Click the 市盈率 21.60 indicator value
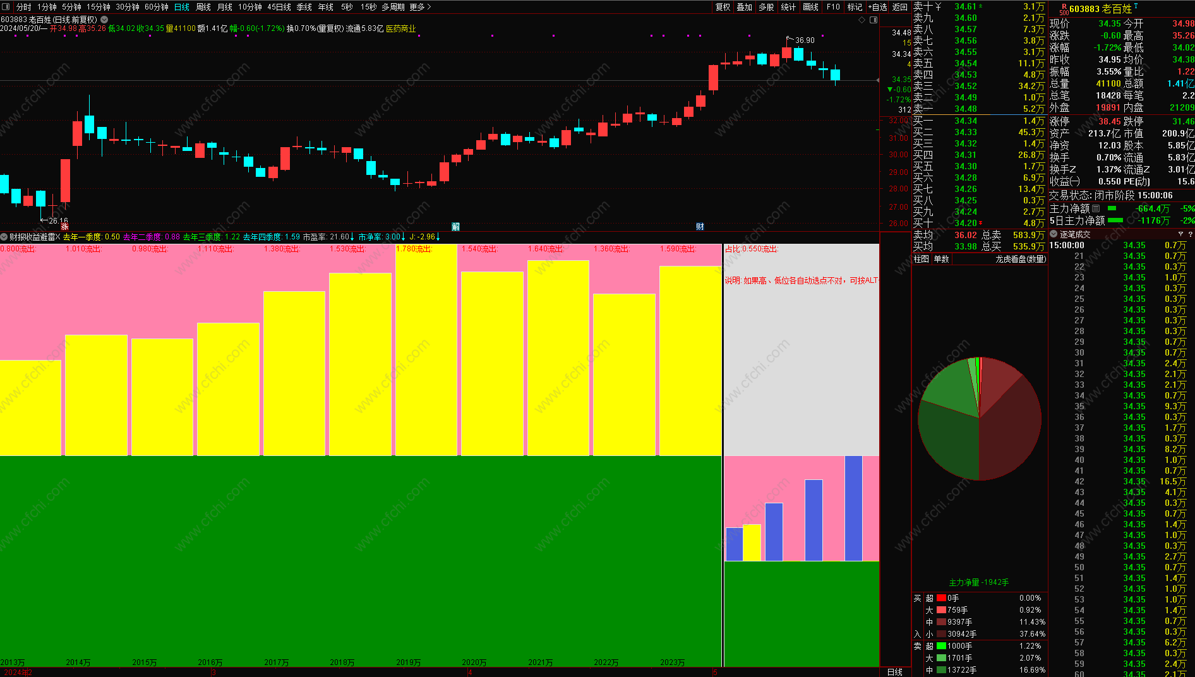 pos(328,237)
